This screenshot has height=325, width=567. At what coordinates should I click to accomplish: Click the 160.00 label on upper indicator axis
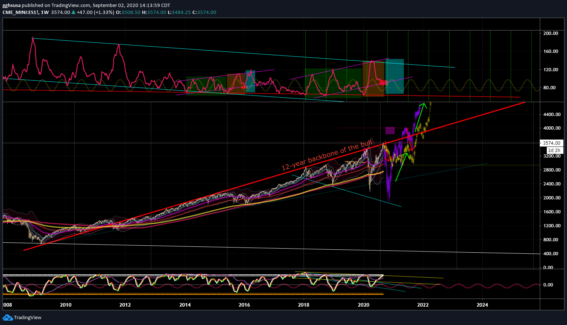coord(550,51)
